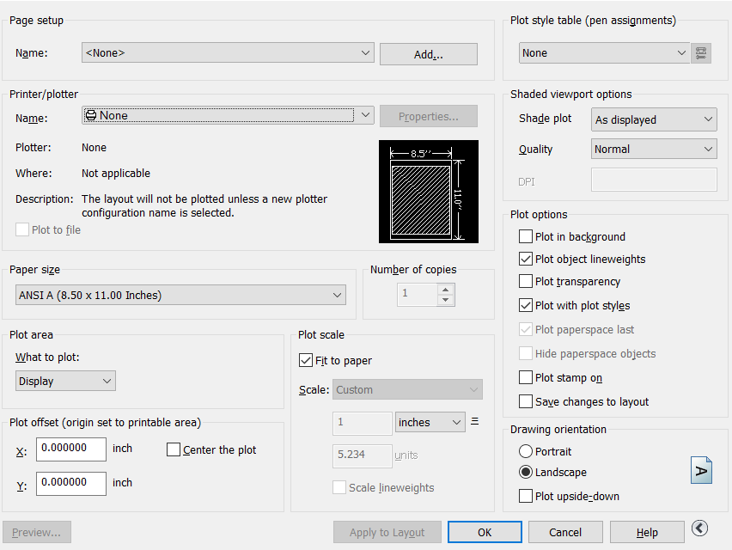732x550 pixels.
Task: Enable Center the plot checkbox
Action: (174, 449)
